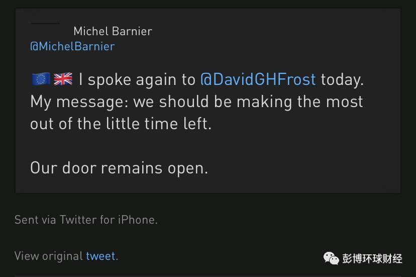Click the word "iPhone." in the footer

[138, 220]
